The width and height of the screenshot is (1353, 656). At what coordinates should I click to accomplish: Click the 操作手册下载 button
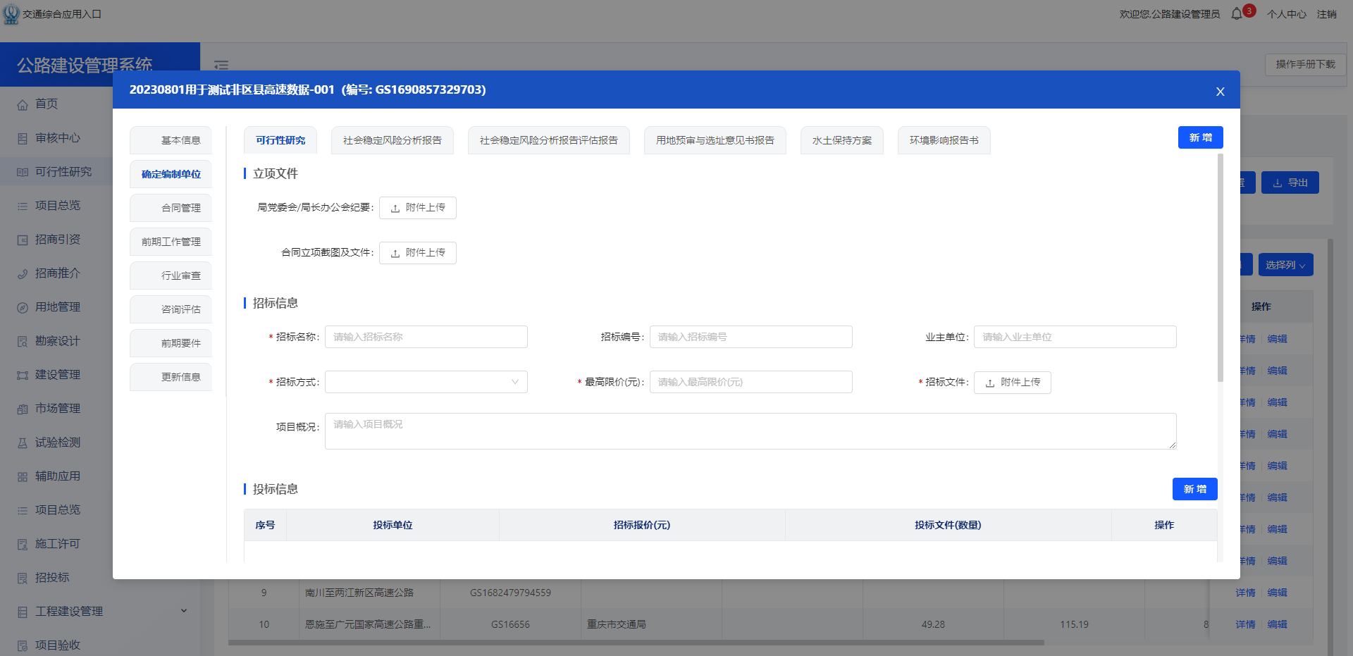[1306, 64]
